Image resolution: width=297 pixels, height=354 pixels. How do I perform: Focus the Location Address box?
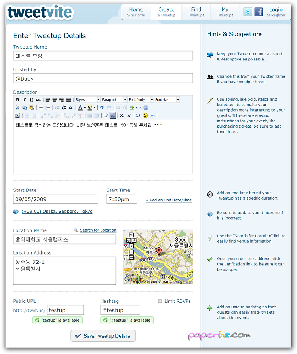65,271
